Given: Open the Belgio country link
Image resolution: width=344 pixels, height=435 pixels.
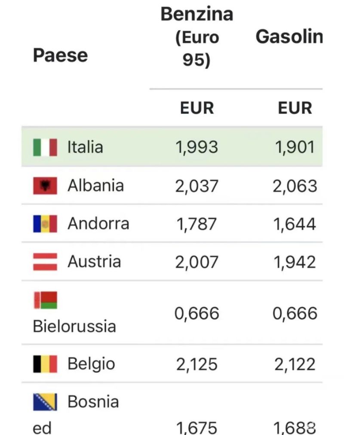Looking at the screenshot, I should (91, 364).
